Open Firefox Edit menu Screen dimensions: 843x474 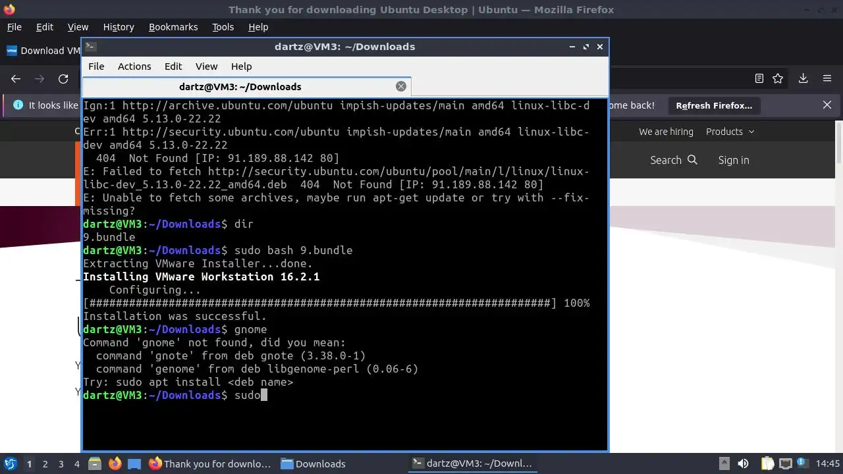[45, 27]
